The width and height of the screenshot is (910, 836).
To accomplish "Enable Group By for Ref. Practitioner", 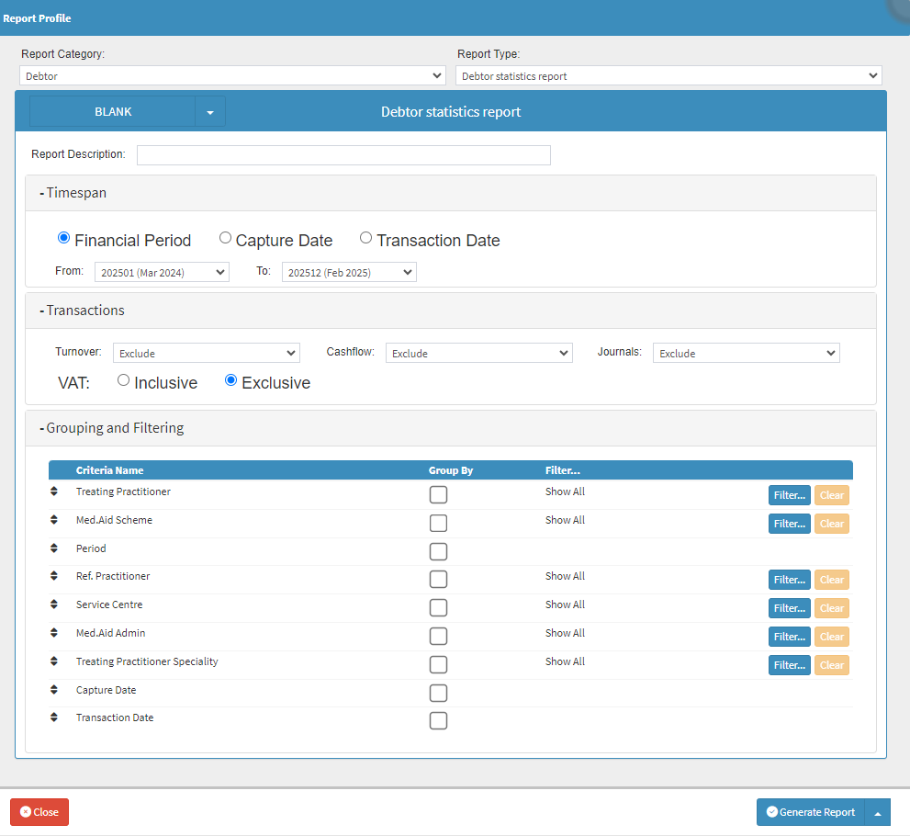I will [x=438, y=580].
